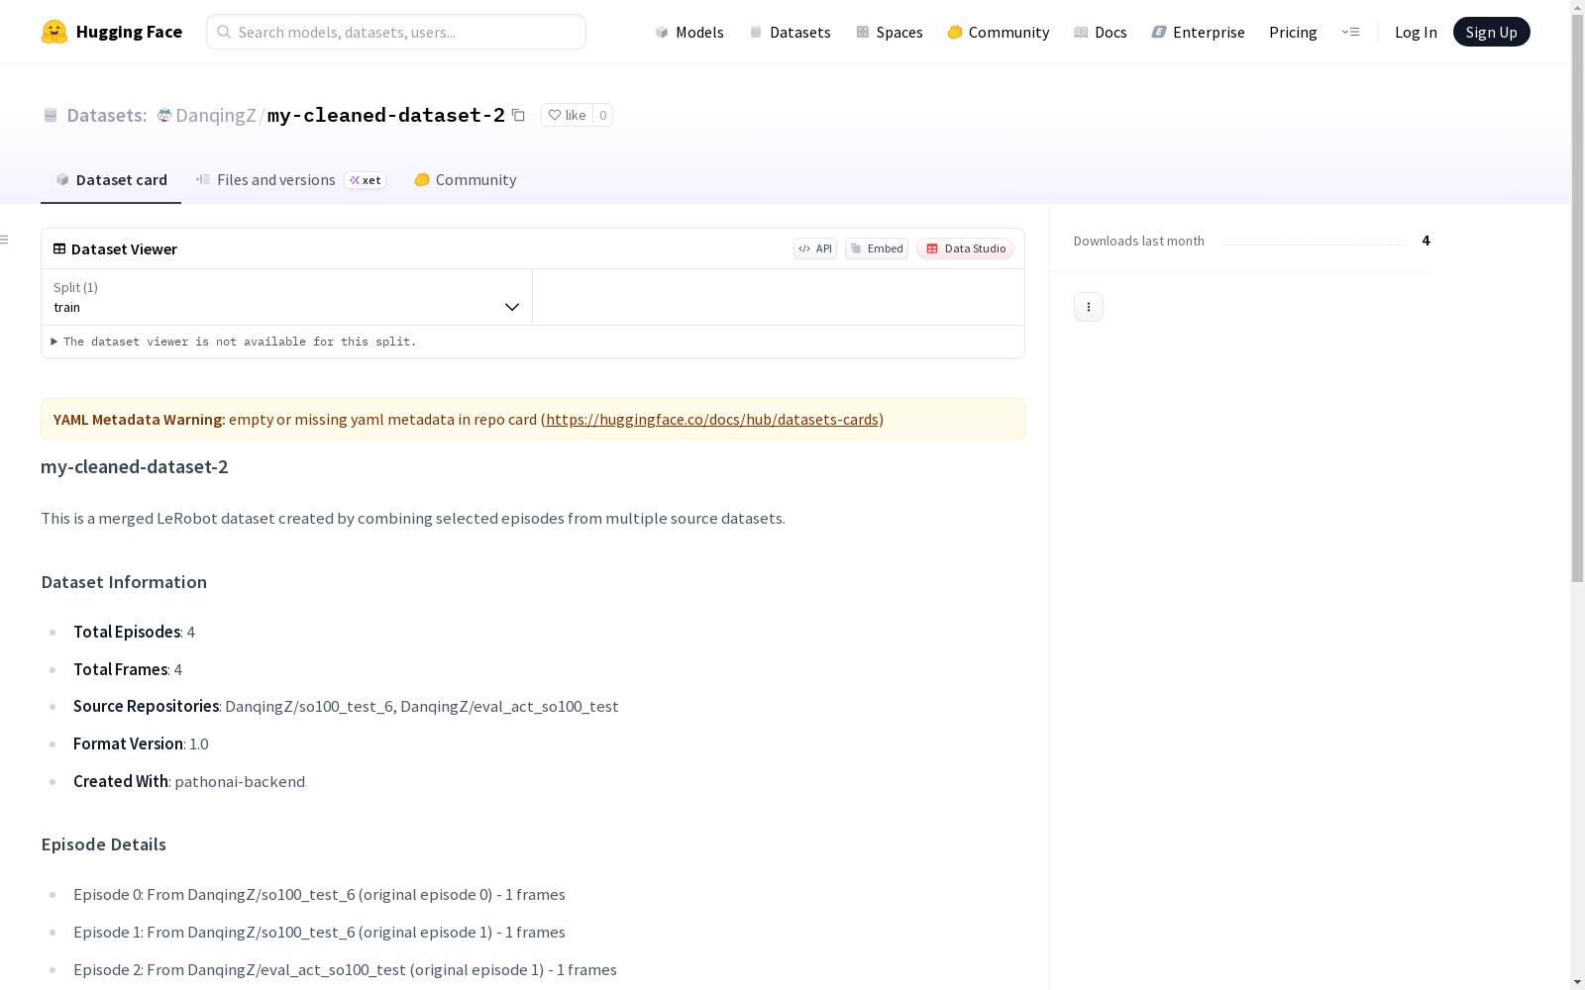Viewport: 1585px width, 990px height.
Task: Open the datasets-cards documentation link
Action: tap(712, 419)
